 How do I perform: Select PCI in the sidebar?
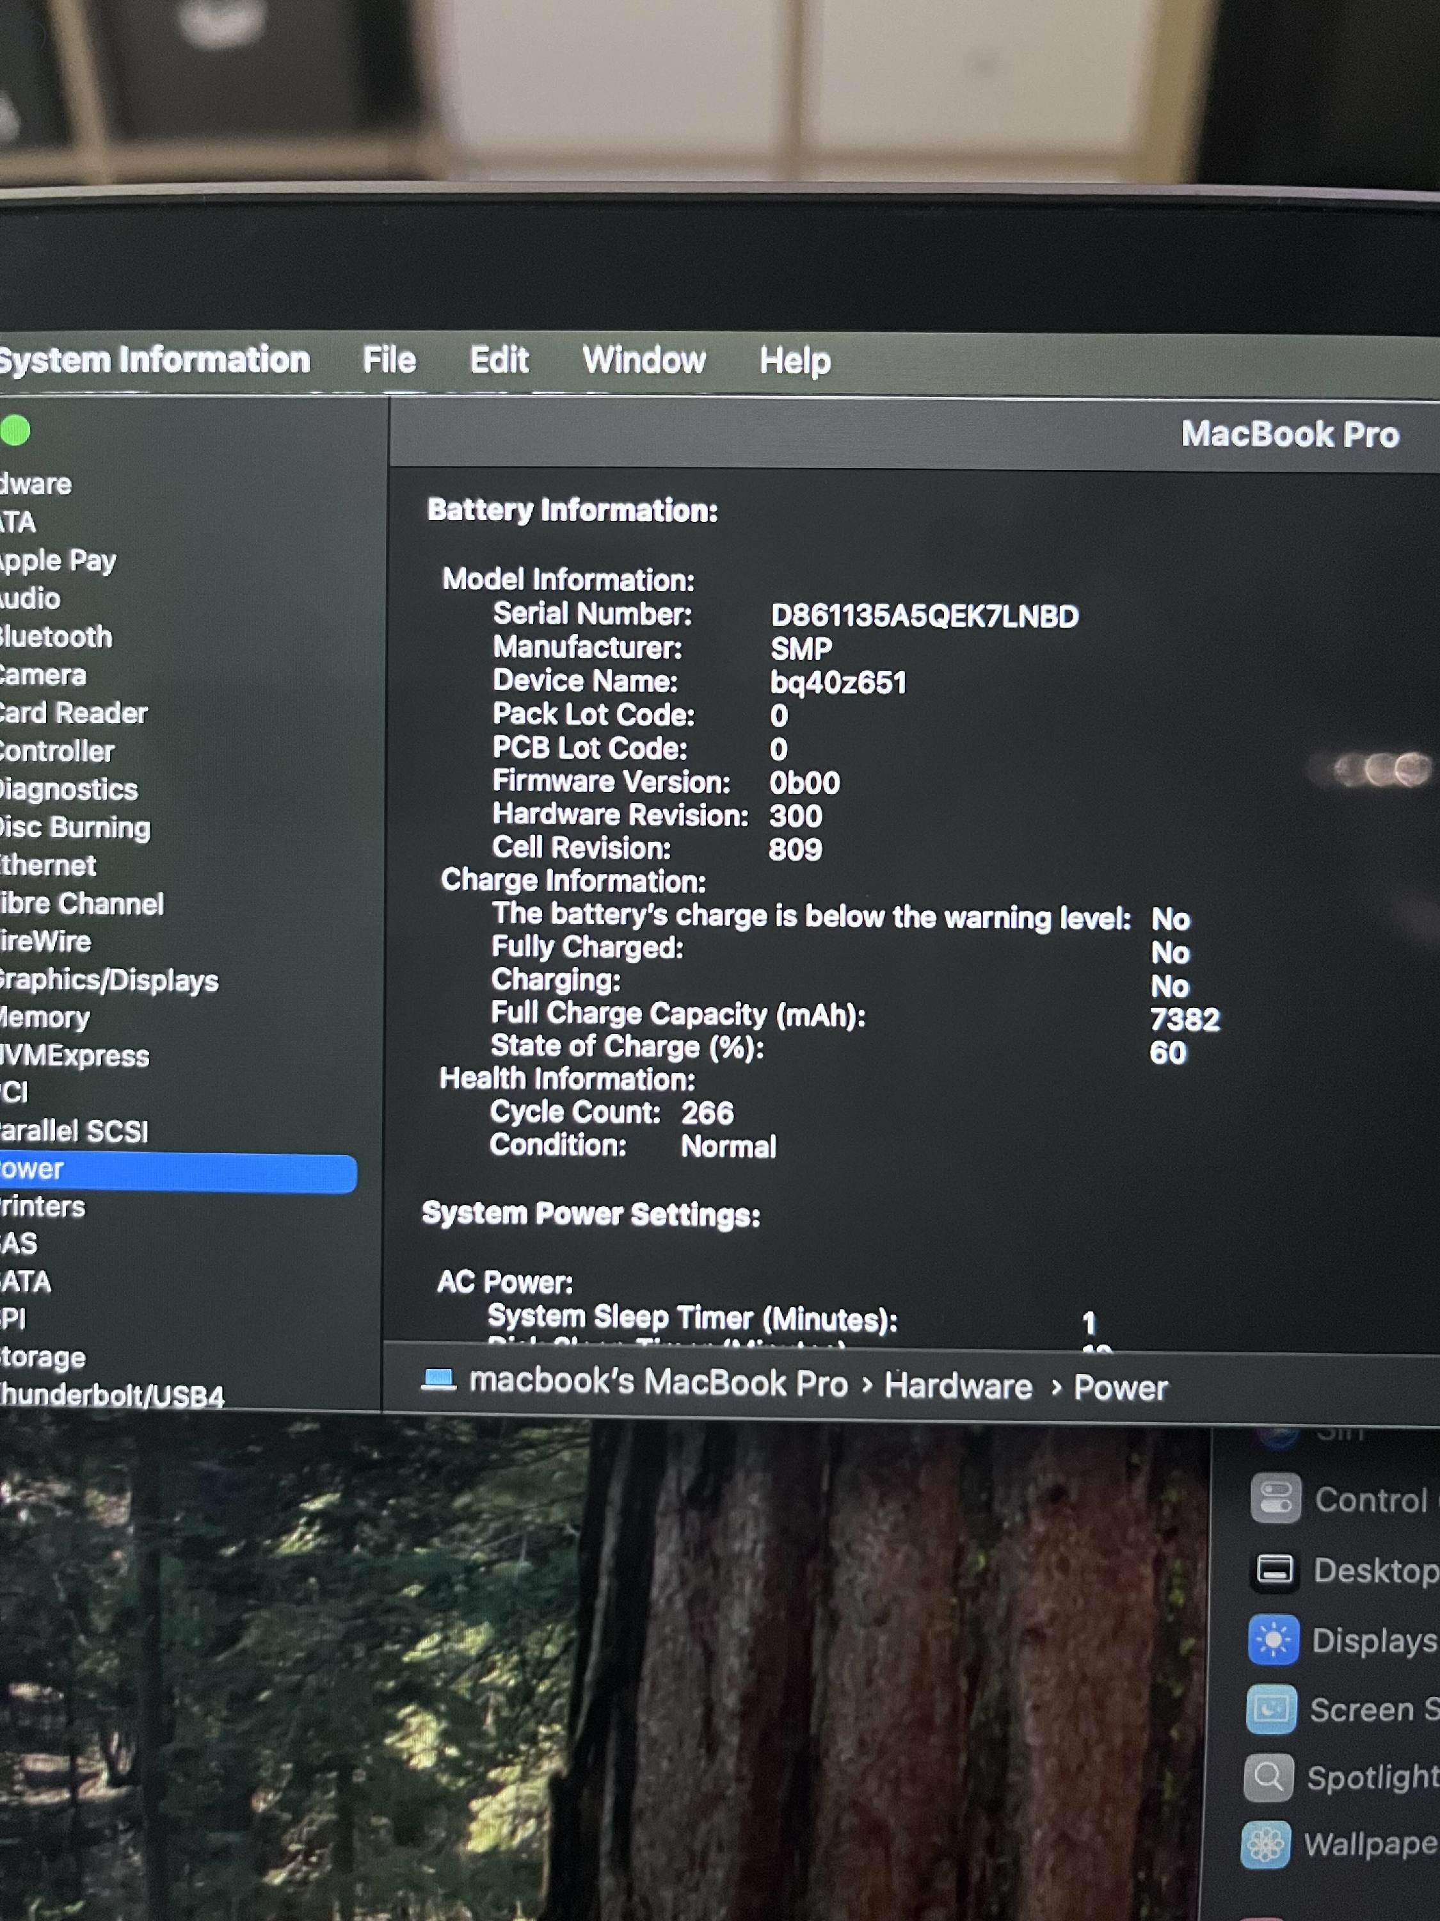tap(14, 1092)
